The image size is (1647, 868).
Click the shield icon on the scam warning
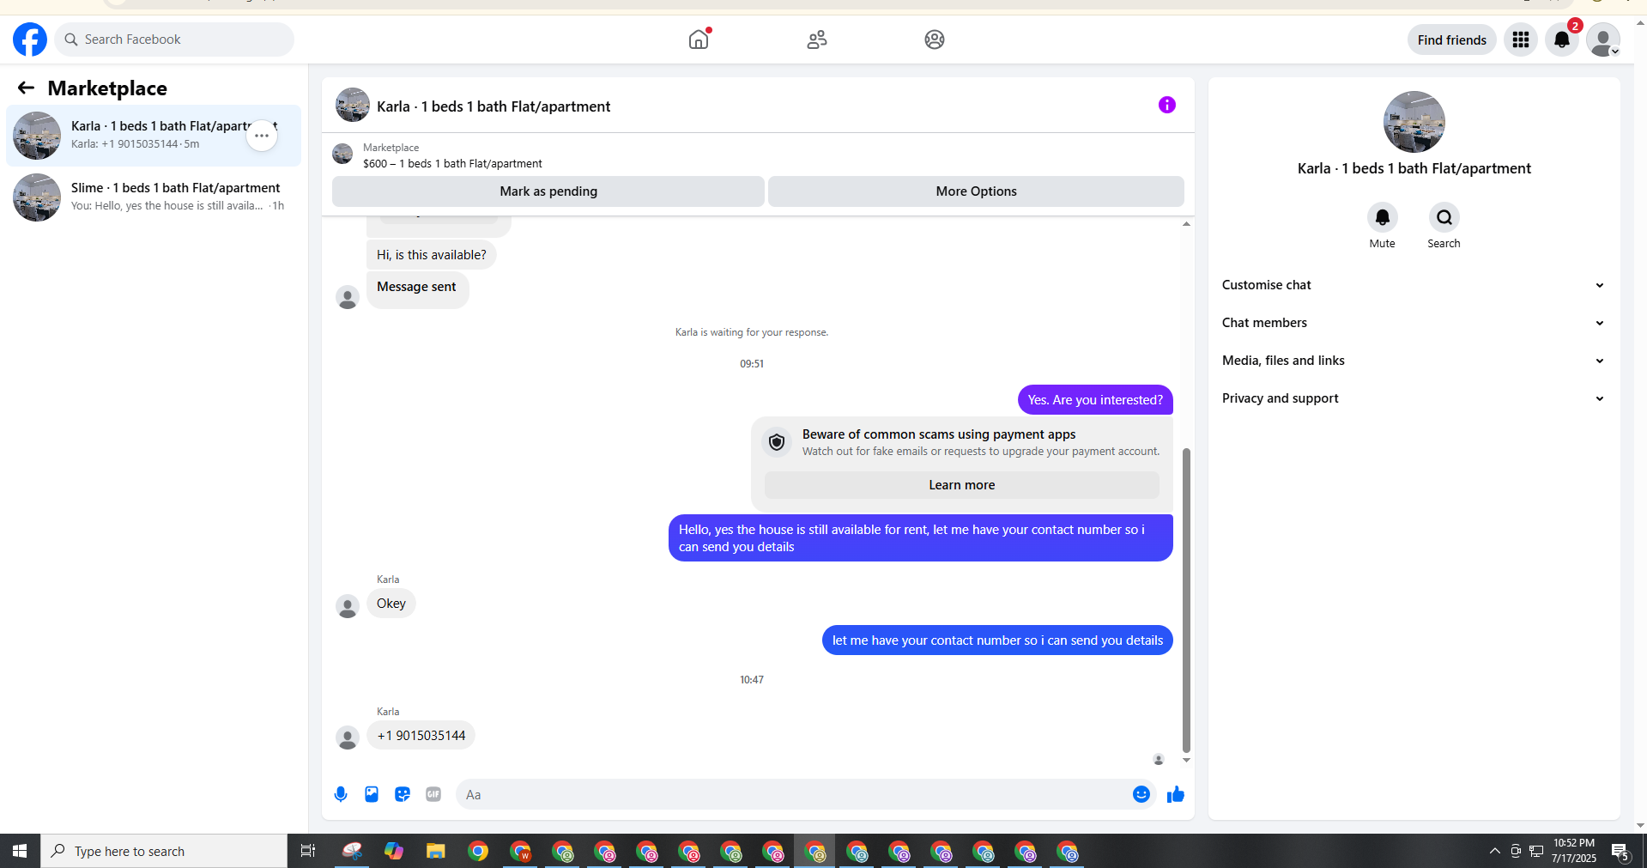click(x=777, y=442)
